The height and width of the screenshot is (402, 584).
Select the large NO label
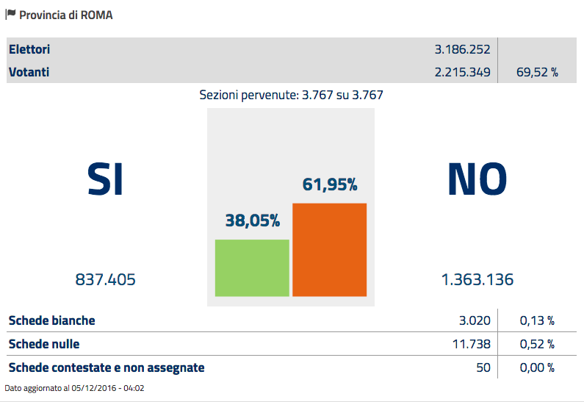477,179
